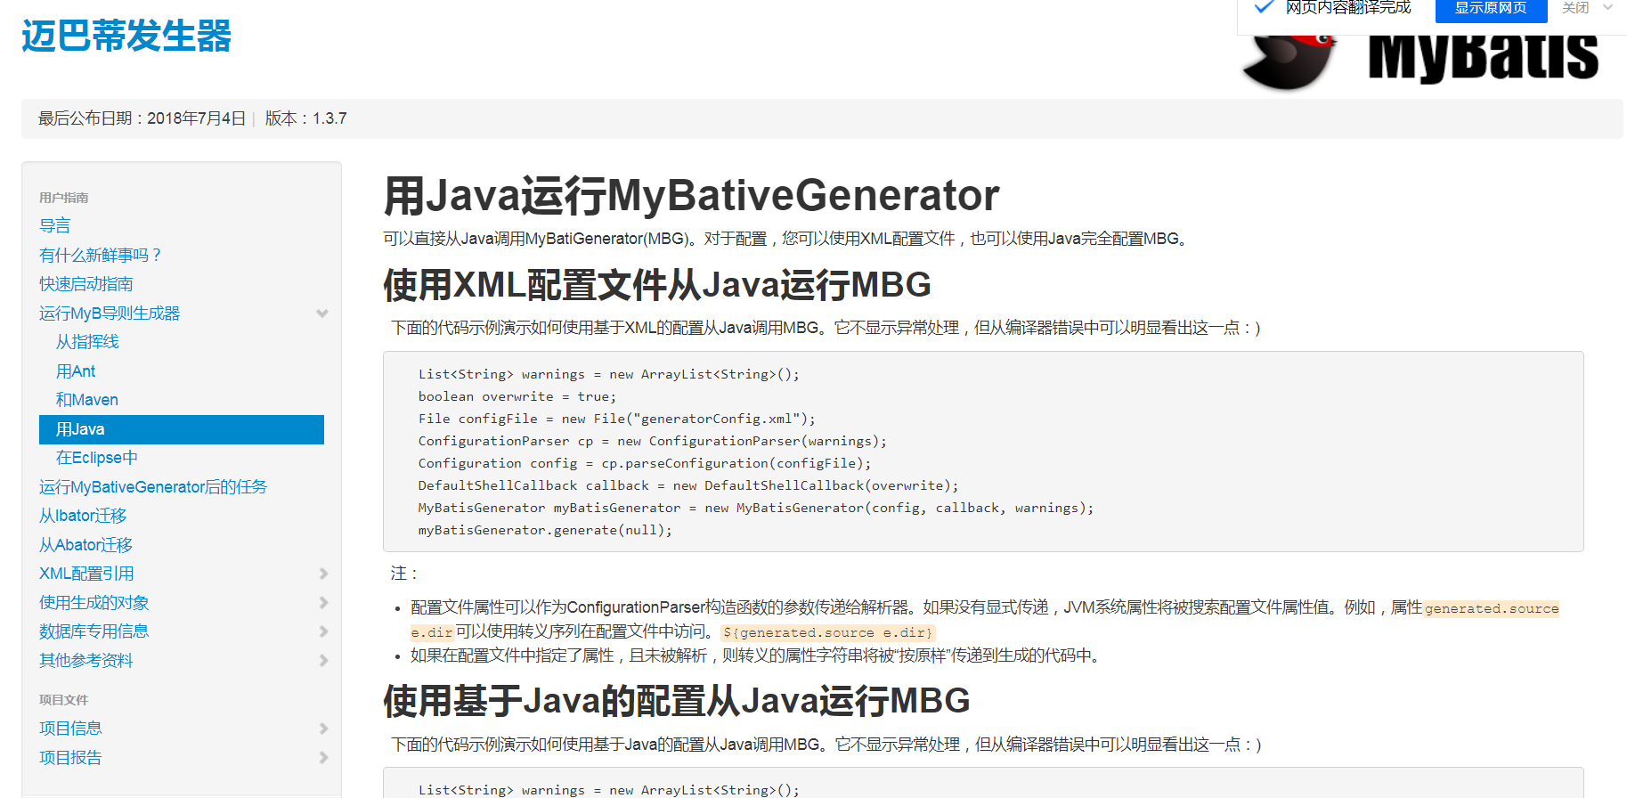Click the 使用XML配置文件从Java运行MBG heading
This screenshot has height=798, width=1627.
(657, 285)
